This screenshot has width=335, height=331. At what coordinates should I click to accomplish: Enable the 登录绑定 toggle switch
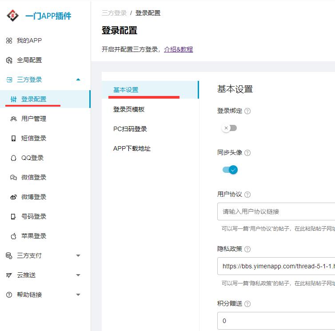(229, 128)
